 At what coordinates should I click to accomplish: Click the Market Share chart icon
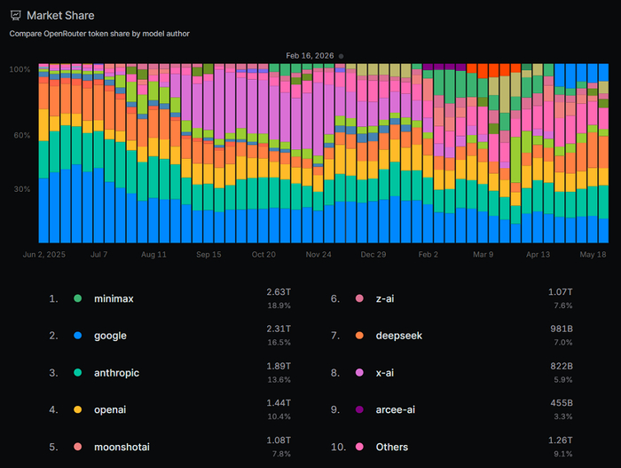(x=16, y=15)
